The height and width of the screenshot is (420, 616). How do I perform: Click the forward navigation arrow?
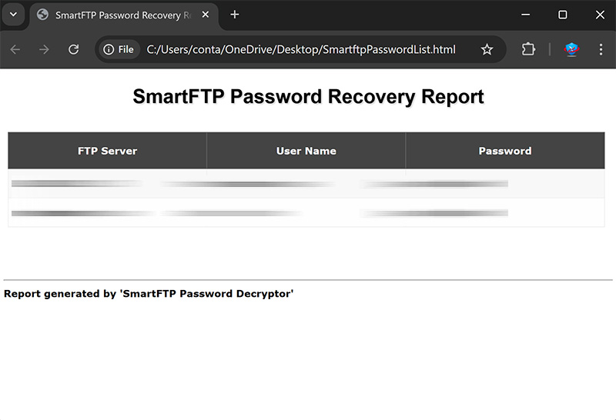click(45, 49)
